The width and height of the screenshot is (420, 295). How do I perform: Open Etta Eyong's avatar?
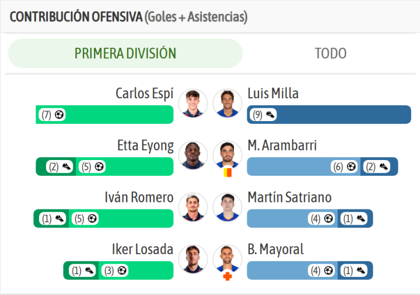[x=193, y=155]
